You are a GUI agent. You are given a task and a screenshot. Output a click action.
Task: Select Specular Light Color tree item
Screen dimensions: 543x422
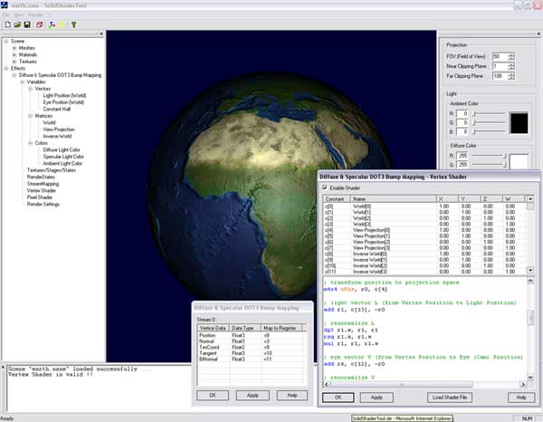click(x=63, y=157)
